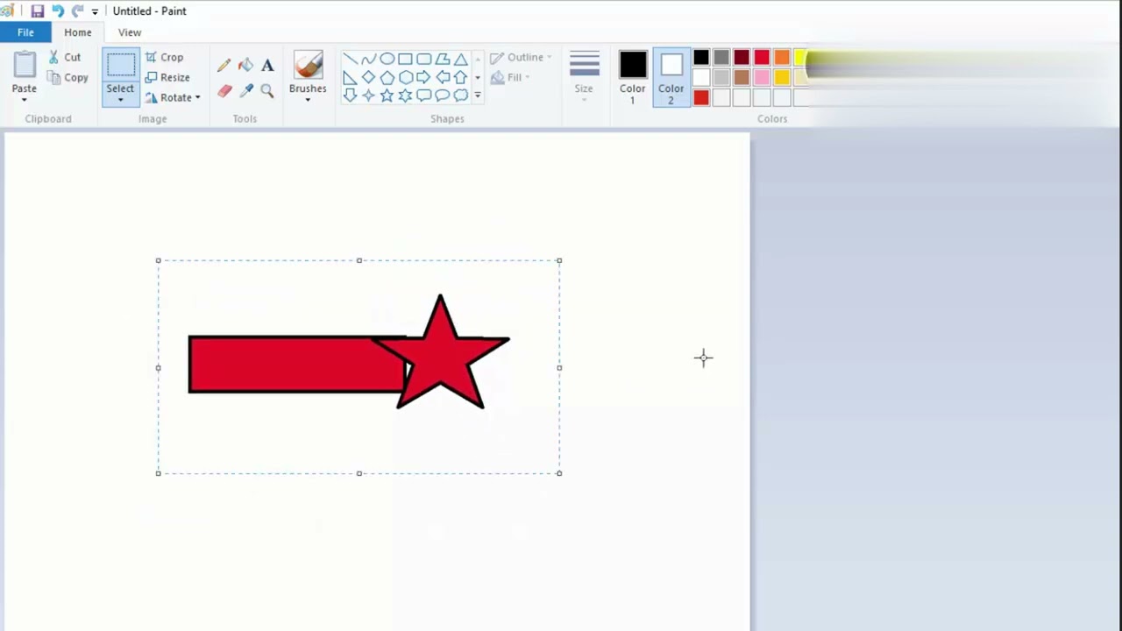
Task: Select the Color picker eyedropper tool
Action: click(245, 90)
